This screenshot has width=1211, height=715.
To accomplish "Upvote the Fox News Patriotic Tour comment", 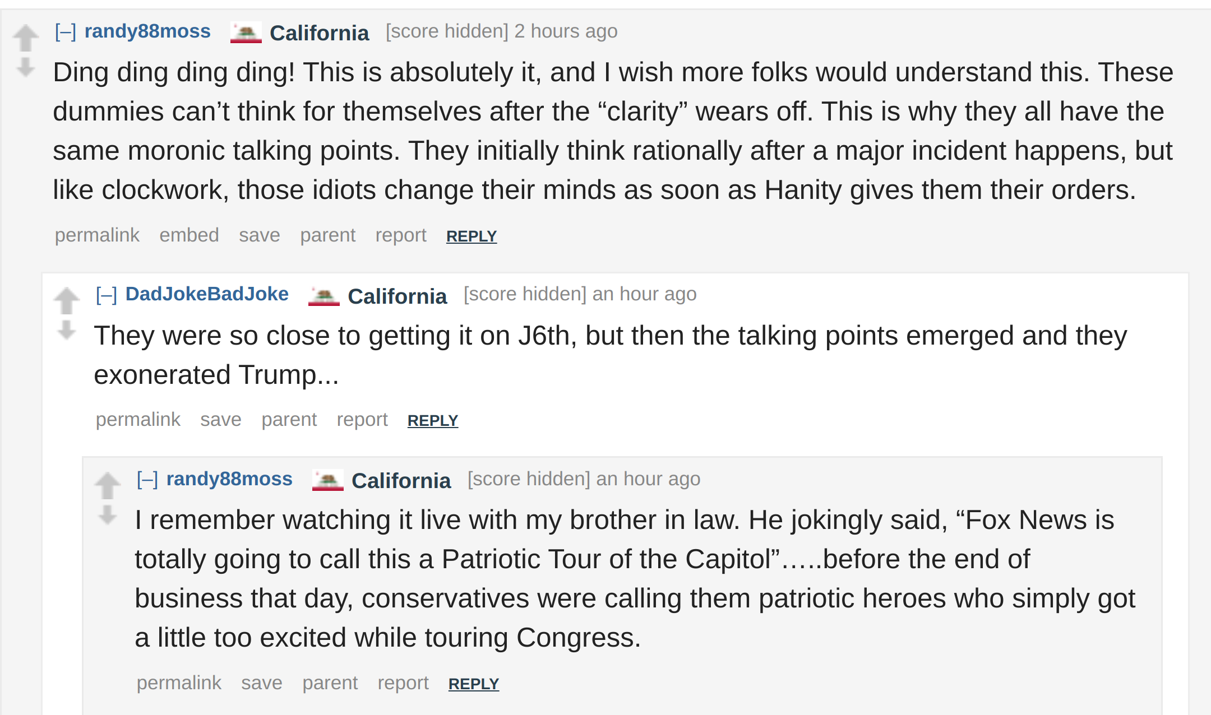I will click(108, 486).
